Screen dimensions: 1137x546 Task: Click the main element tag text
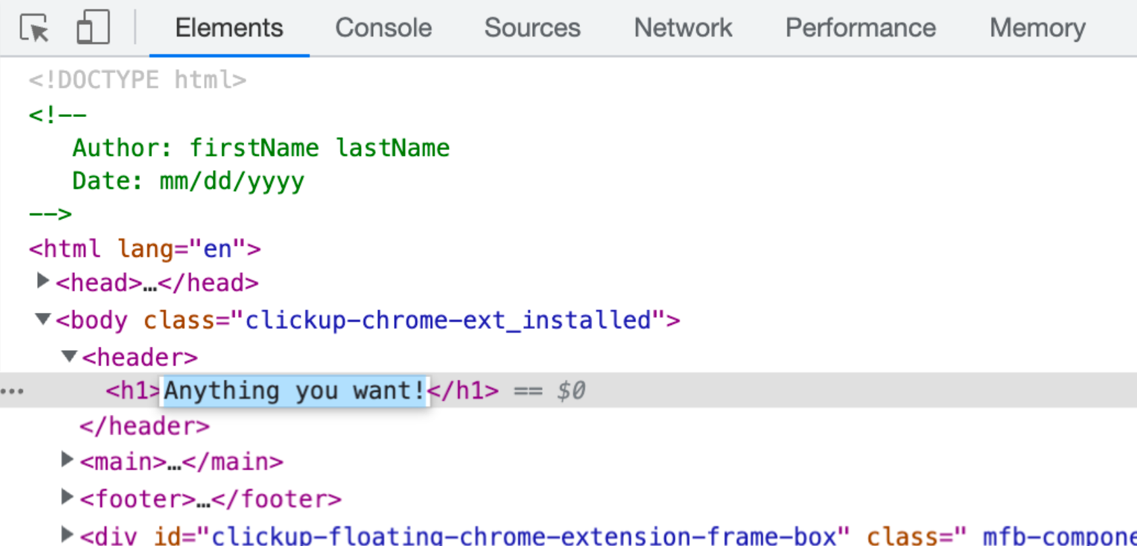click(x=181, y=462)
